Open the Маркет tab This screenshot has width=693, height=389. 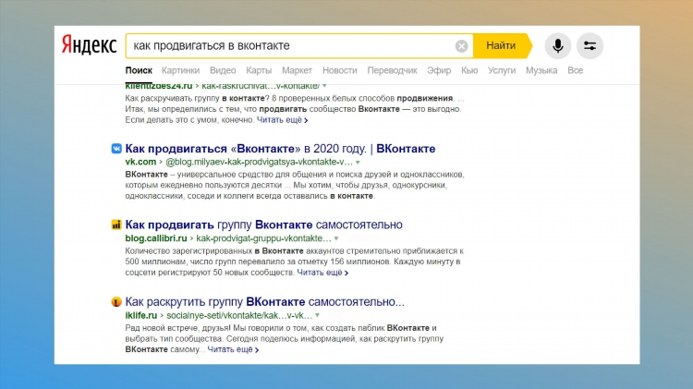click(x=297, y=70)
